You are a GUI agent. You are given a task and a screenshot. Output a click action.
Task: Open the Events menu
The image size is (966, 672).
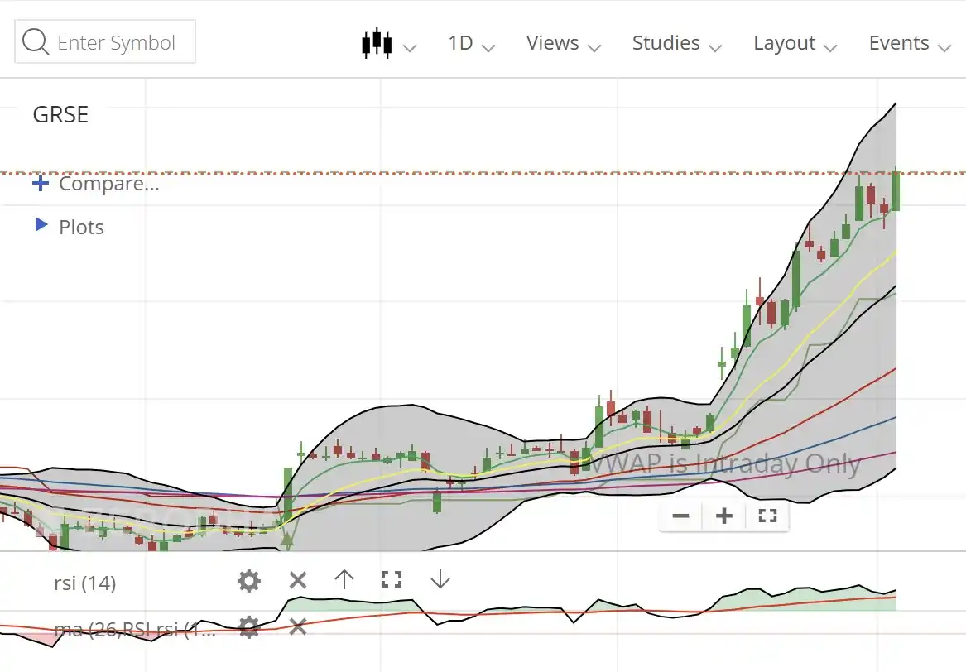908,43
